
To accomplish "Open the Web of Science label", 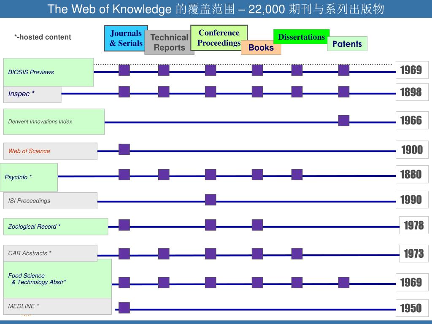I will click(x=51, y=151).
